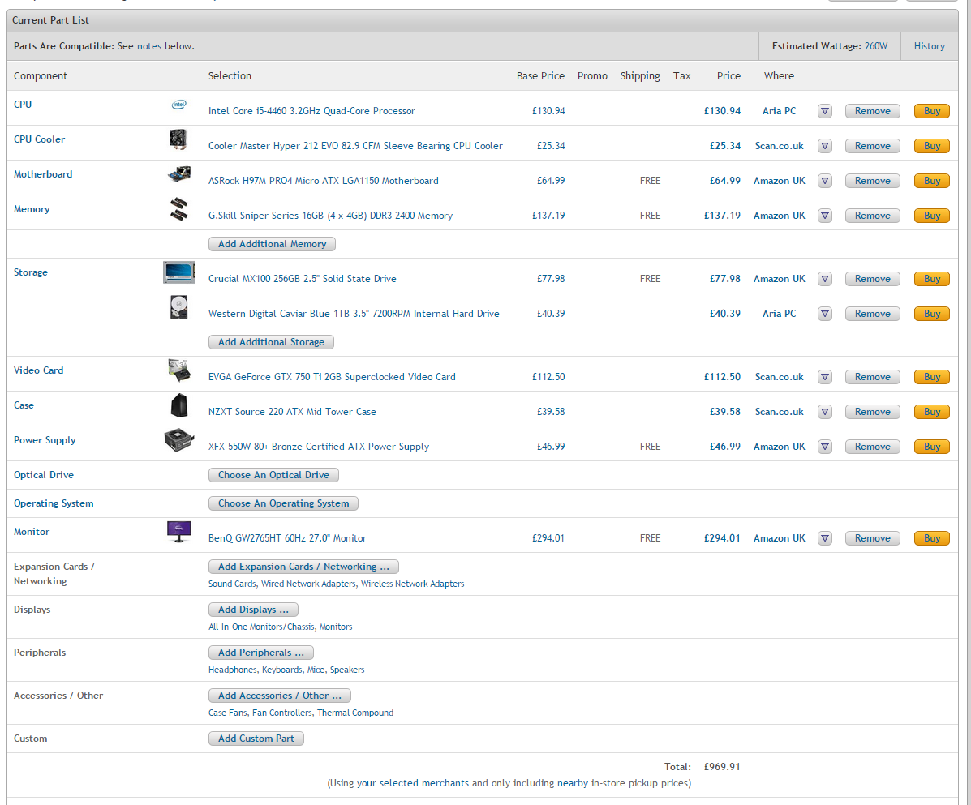Remove the BenQ GW2765HT monitor
This screenshot has width=971, height=805.
pos(873,538)
